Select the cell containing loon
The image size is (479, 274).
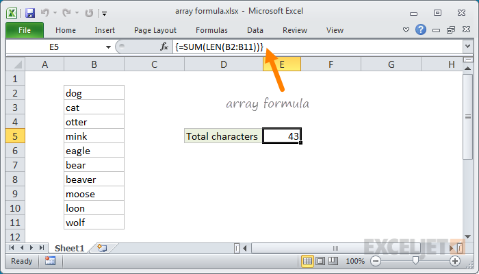click(x=94, y=208)
